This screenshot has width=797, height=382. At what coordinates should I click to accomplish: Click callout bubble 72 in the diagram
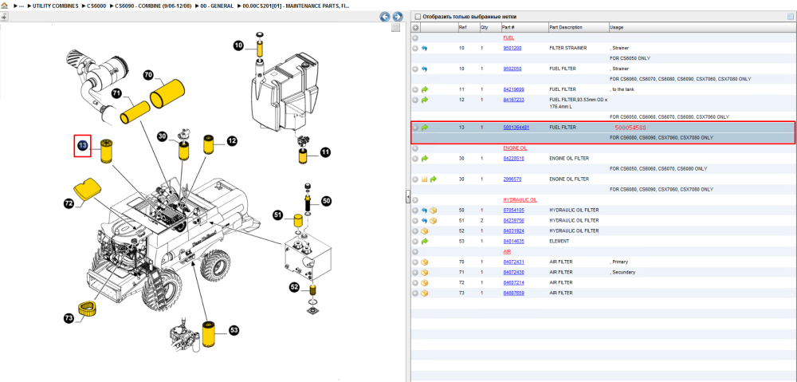click(69, 203)
